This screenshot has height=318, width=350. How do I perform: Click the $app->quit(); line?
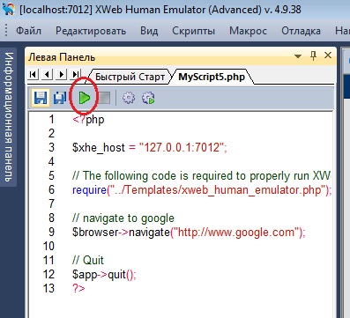pyautogui.click(x=104, y=275)
